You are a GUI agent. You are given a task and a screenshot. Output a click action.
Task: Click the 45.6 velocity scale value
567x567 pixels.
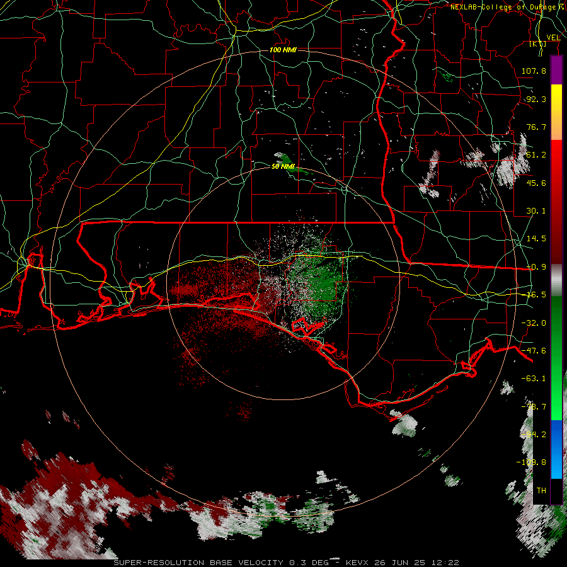click(x=536, y=183)
